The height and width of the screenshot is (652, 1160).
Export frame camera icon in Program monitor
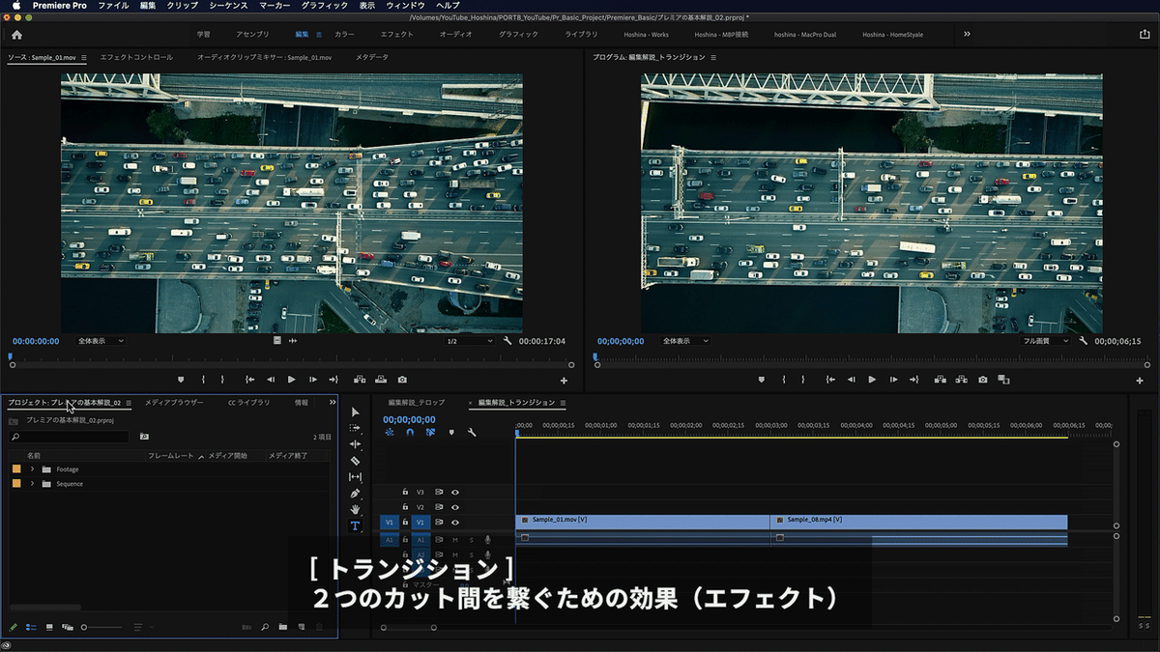[x=983, y=380]
